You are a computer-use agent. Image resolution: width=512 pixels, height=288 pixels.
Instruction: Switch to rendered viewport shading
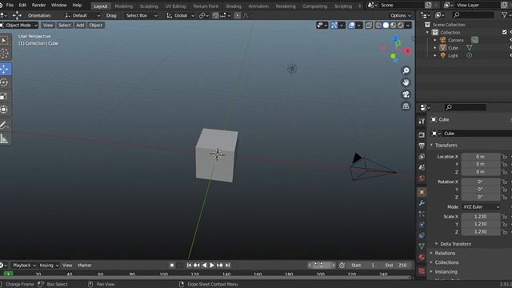[x=401, y=25]
